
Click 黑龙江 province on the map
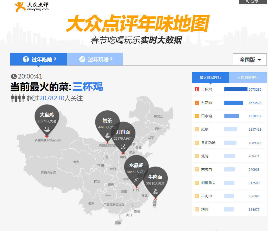coord(158,116)
